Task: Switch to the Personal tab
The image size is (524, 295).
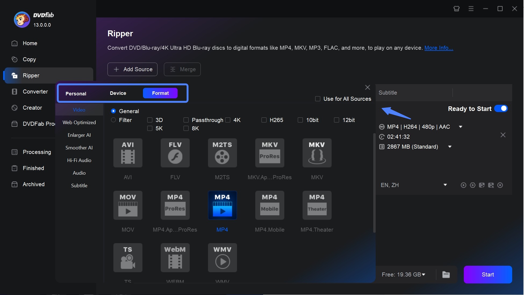Action: click(x=76, y=93)
